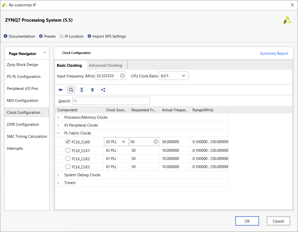Screen dimensions: 298x232
Task: Select the Basic Clocking tab
Action: point(69,65)
